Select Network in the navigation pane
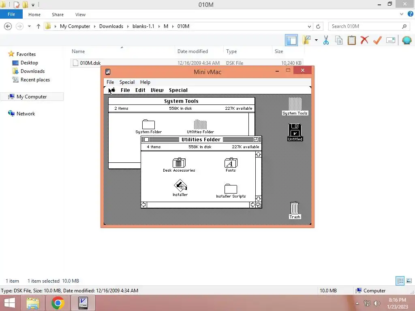Viewport: 415px width, 311px height. 26,114
